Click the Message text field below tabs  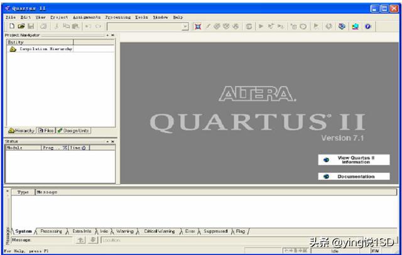pyautogui.click(x=42, y=240)
